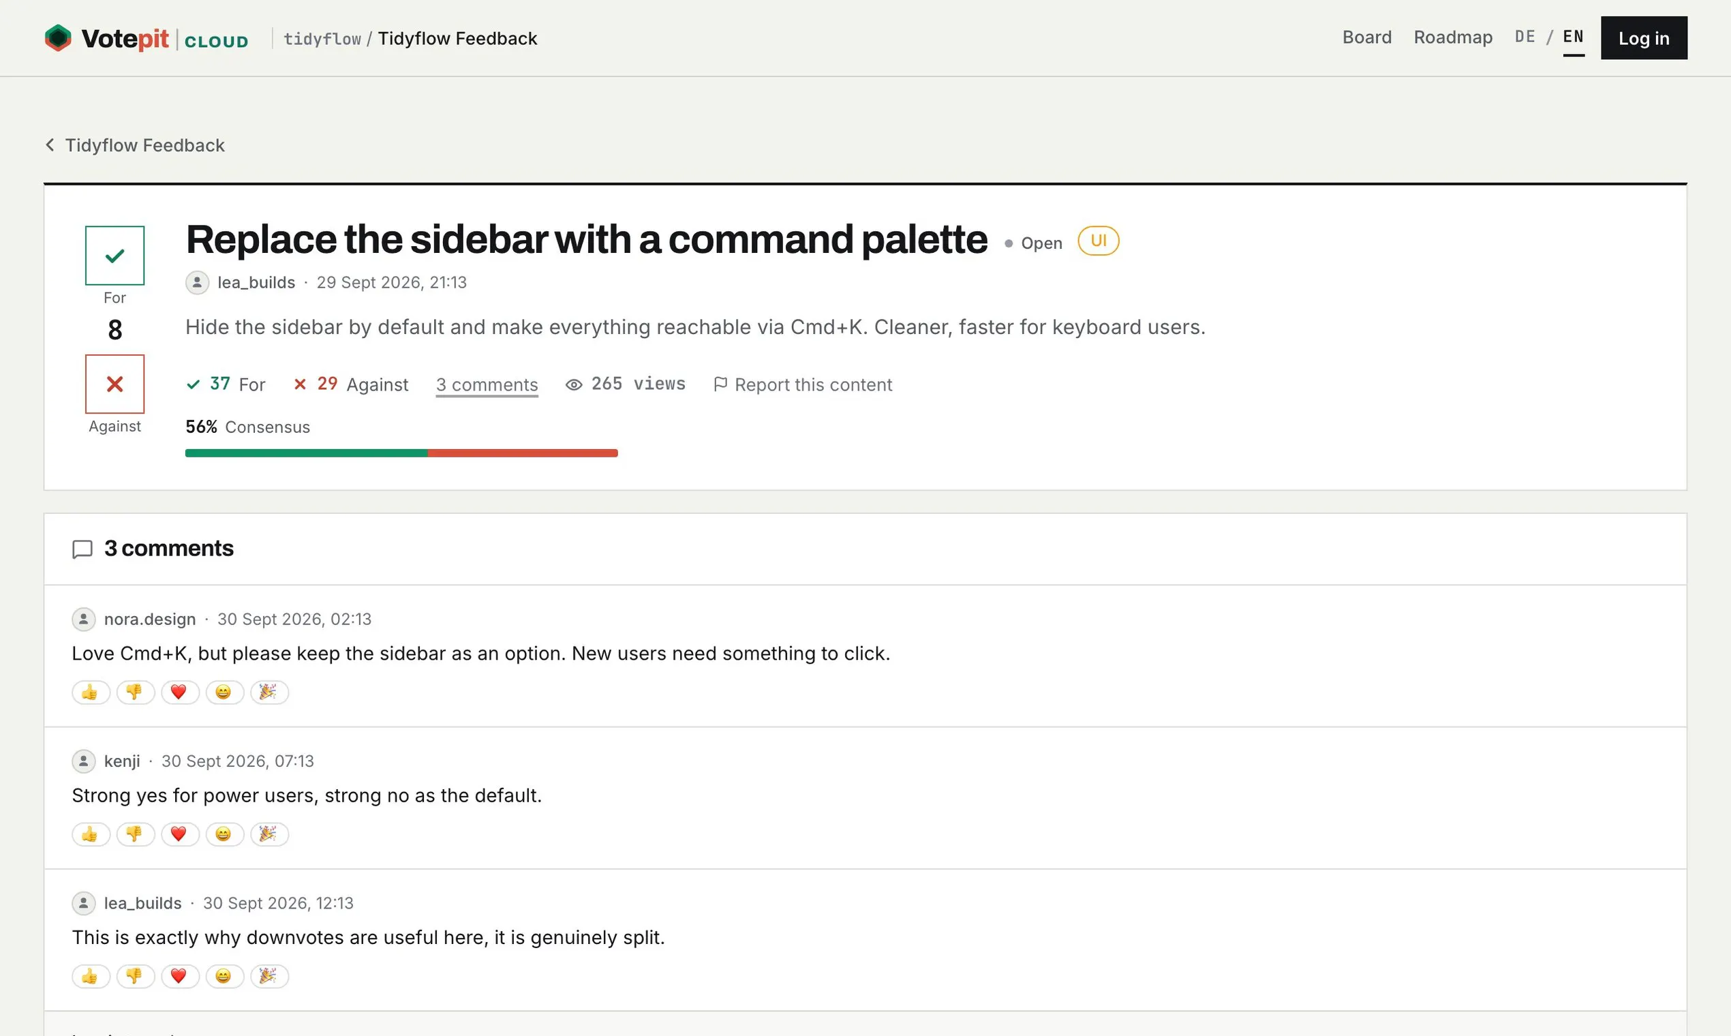Add thumbs down reaction to kenji's comment
Screen dimensions: 1731x1036
point(136,834)
